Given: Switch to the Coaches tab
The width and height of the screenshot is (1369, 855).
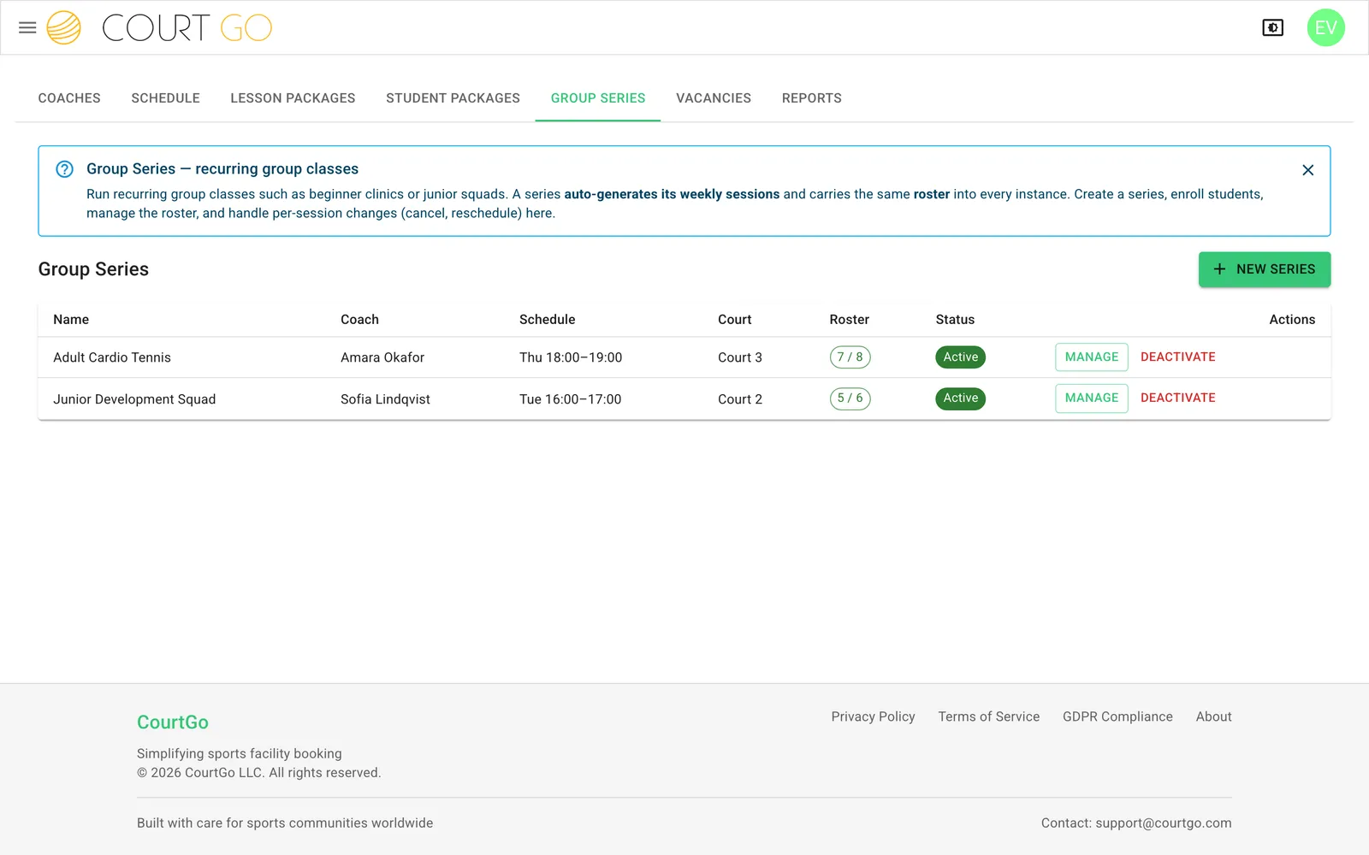Looking at the screenshot, I should pos(69,98).
